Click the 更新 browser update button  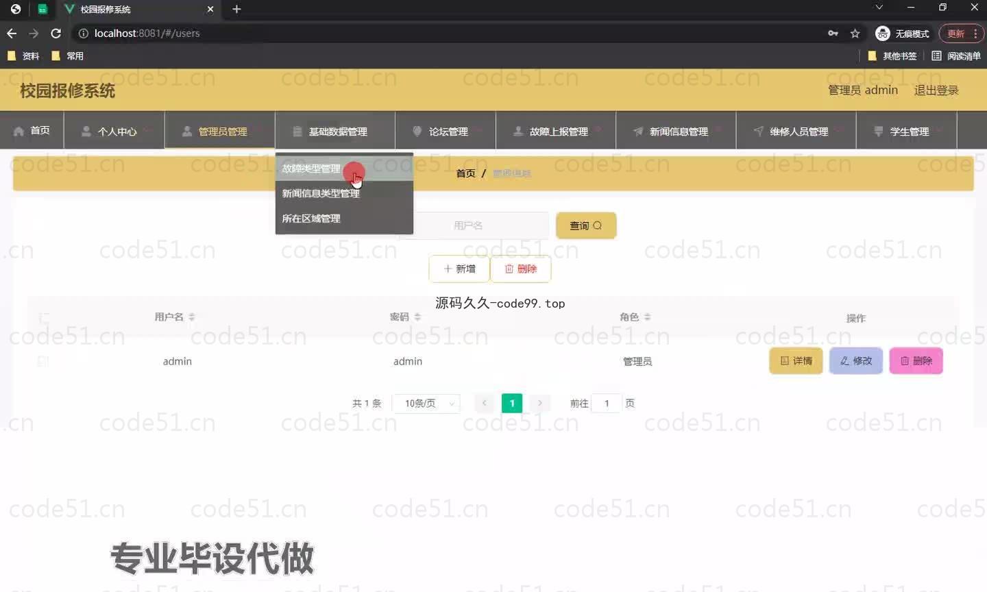(x=961, y=34)
